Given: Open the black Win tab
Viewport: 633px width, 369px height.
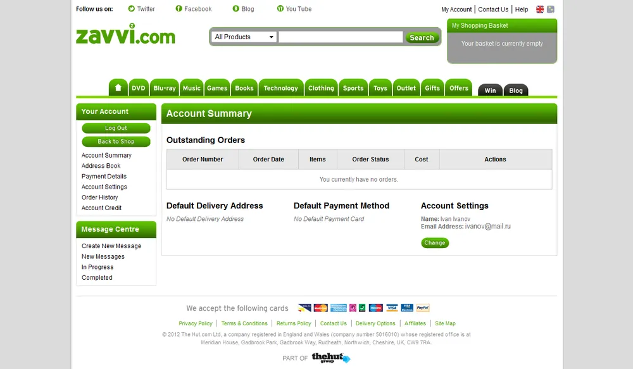Looking at the screenshot, I should (490, 91).
